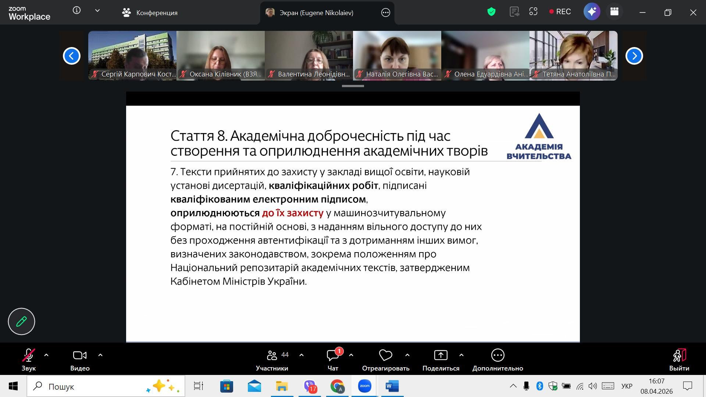Open the Участники participants panel
The width and height of the screenshot is (706, 397).
[272, 360]
